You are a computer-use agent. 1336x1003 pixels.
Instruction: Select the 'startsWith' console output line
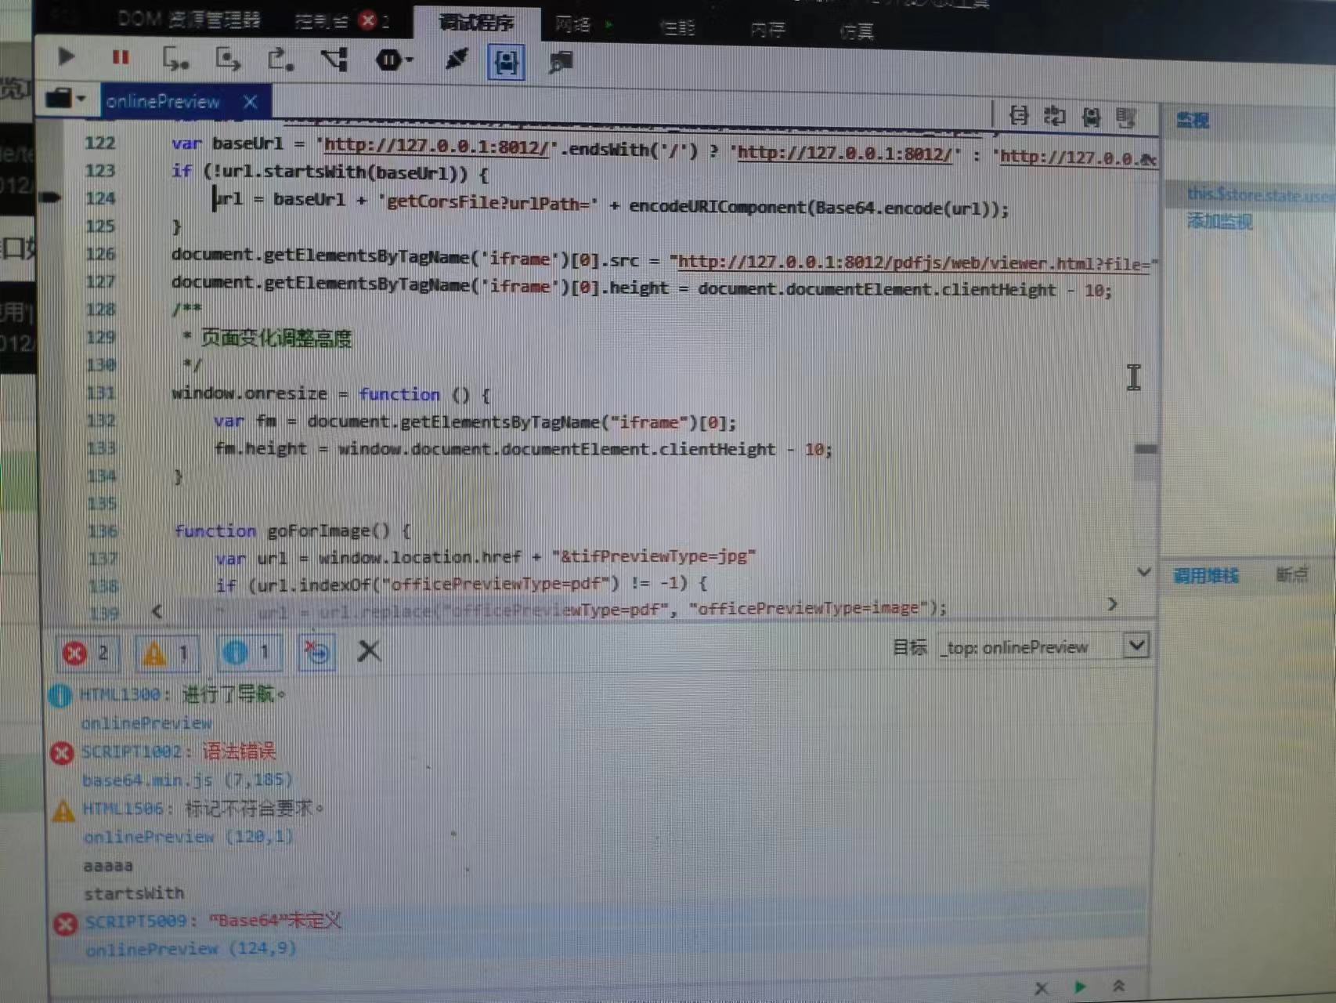click(x=134, y=893)
